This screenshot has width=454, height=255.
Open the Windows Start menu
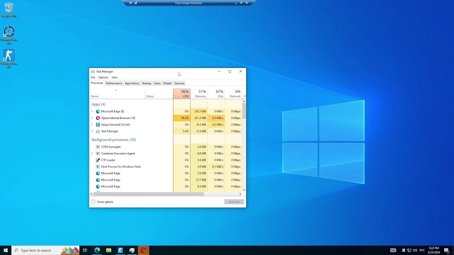(x=6, y=250)
